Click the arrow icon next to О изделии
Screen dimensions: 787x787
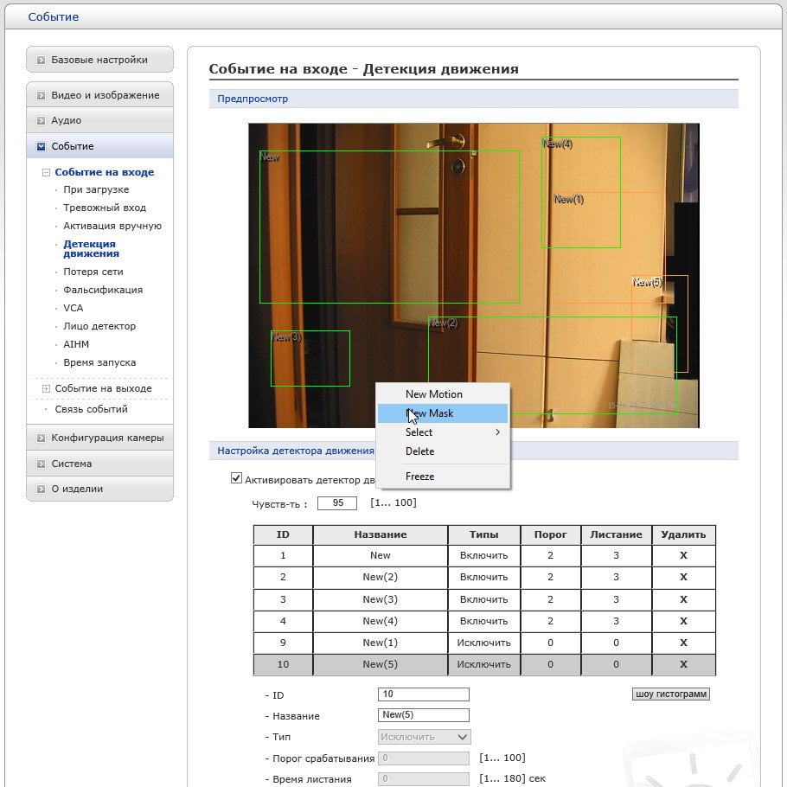coord(42,489)
